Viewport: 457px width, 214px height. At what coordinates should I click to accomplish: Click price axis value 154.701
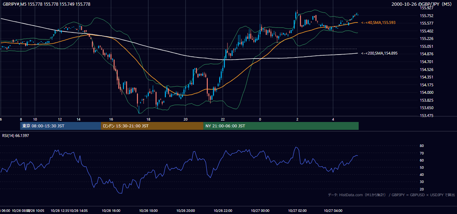pos(427,62)
